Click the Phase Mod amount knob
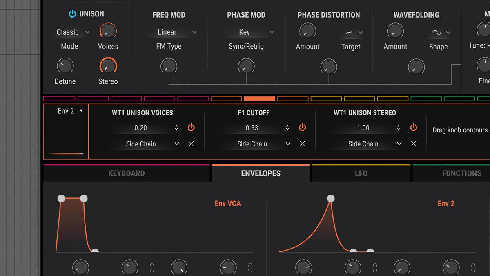The image size is (490, 276). [x=246, y=66]
